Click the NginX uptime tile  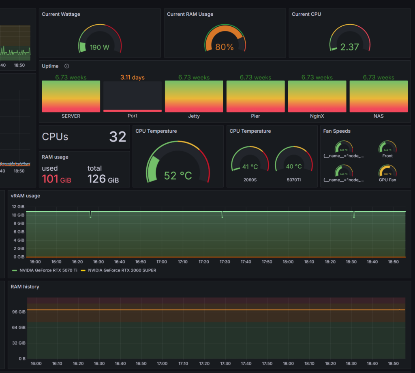[x=317, y=96]
